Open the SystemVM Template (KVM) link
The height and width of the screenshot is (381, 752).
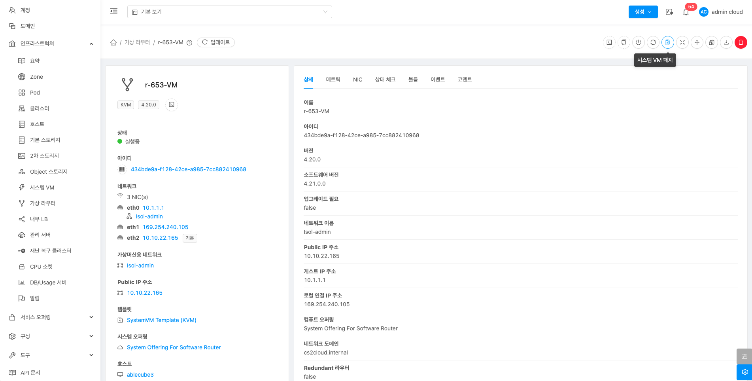pos(161,320)
